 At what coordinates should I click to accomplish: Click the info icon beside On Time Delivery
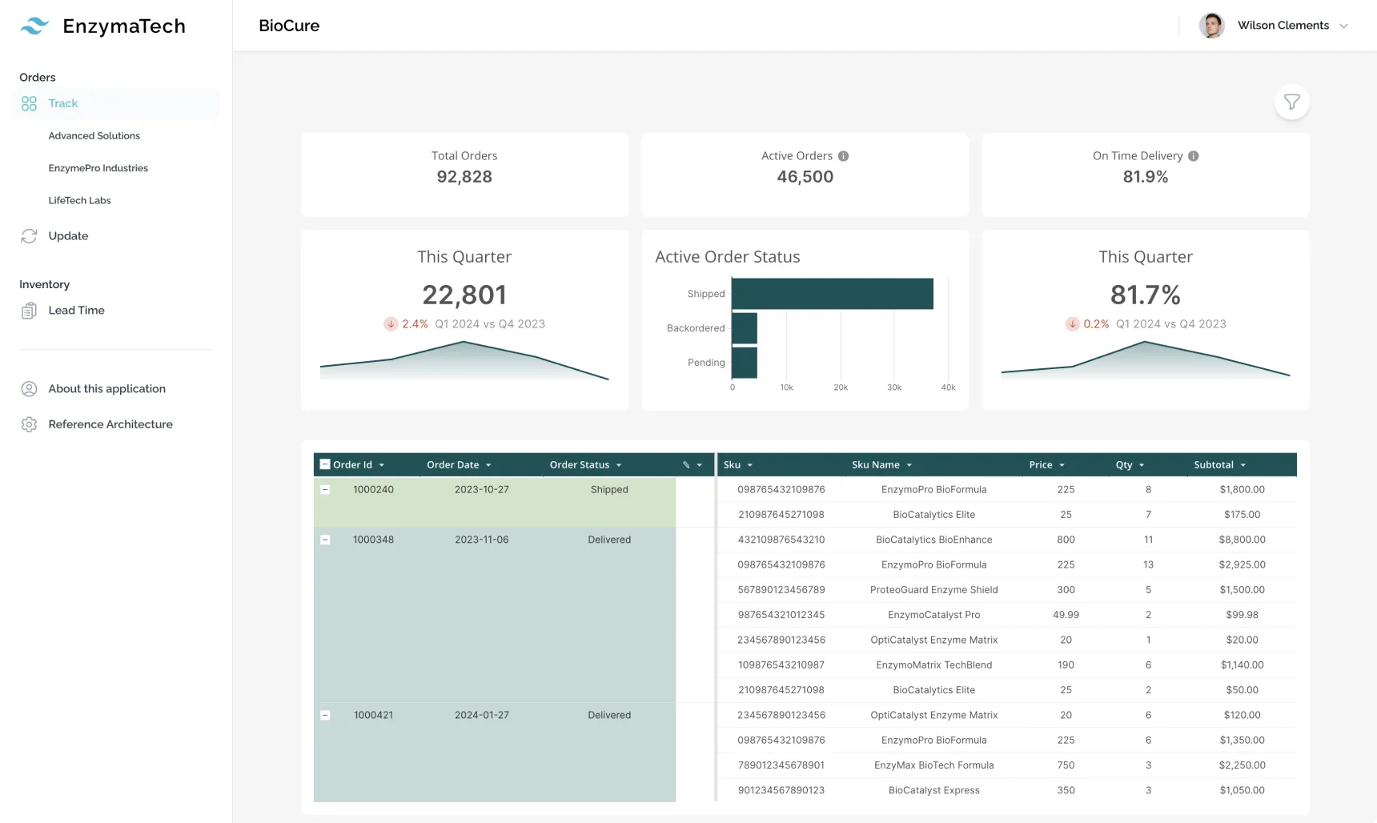1192,156
